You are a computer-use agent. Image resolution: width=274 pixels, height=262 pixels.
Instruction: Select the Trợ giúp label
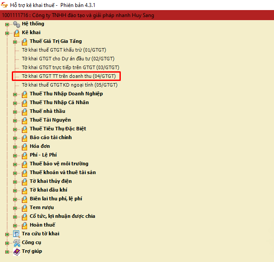(32, 252)
